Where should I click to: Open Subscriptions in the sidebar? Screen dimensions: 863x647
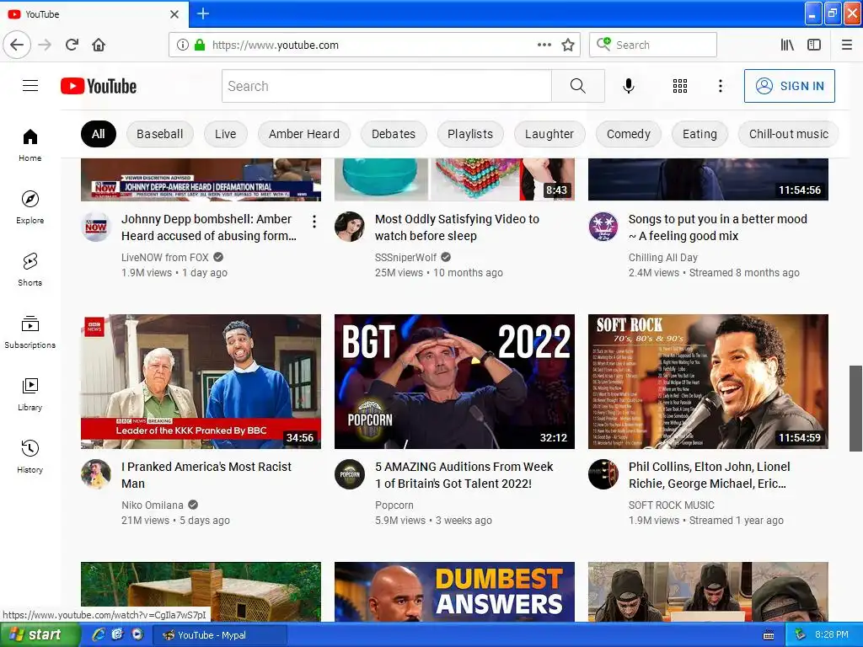[x=30, y=332]
